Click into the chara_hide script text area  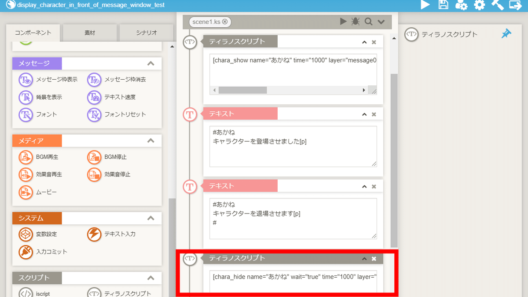pos(293,282)
